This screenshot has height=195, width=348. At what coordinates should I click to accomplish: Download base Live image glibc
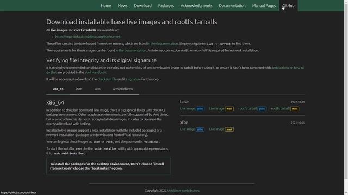pyautogui.click(x=192, y=108)
